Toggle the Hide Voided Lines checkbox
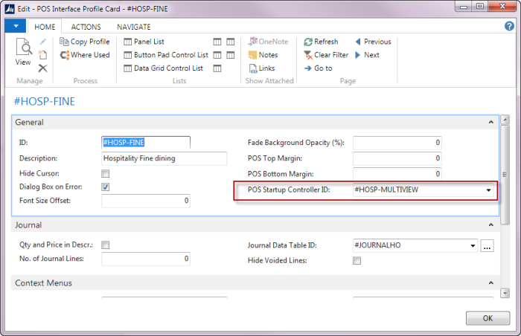The width and height of the screenshot is (521, 336). 357,260
